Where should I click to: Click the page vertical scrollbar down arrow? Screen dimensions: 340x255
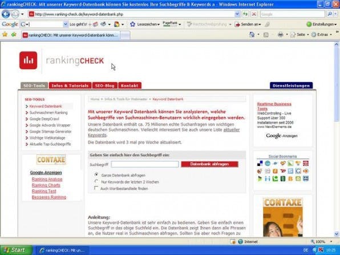tap(337, 234)
